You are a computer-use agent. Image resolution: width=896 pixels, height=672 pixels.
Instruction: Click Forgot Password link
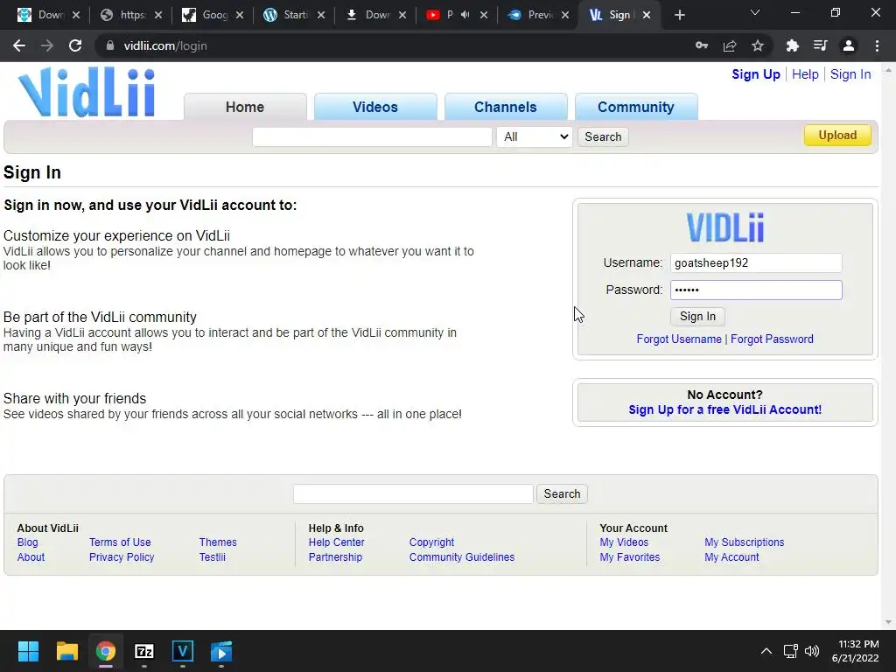[772, 339]
